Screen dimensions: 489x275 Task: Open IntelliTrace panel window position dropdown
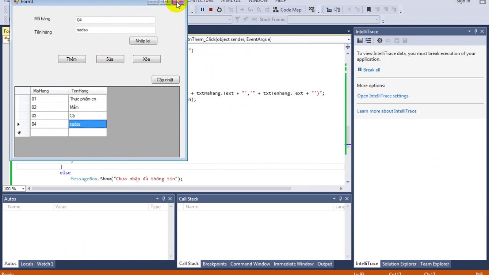click(x=469, y=31)
